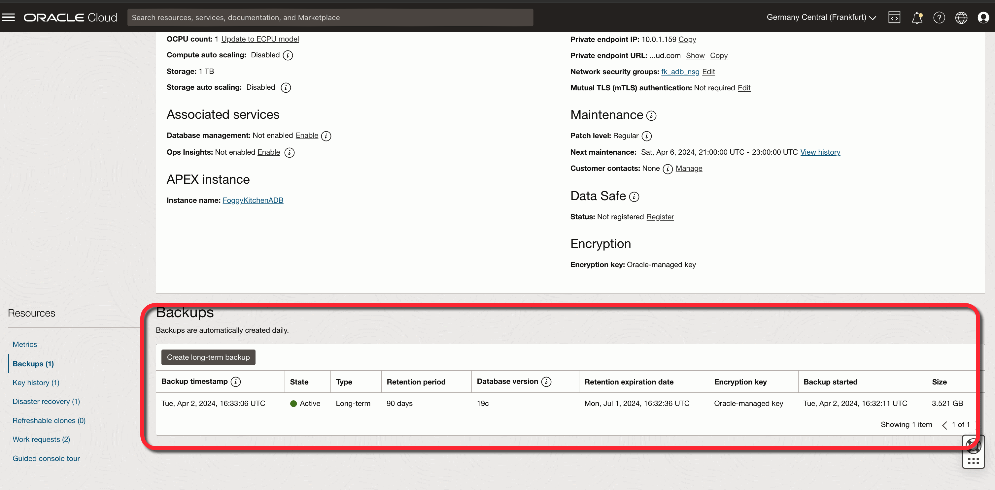Show info for Storage auto scaling
Screen dimensions: 995x490
pos(286,88)
